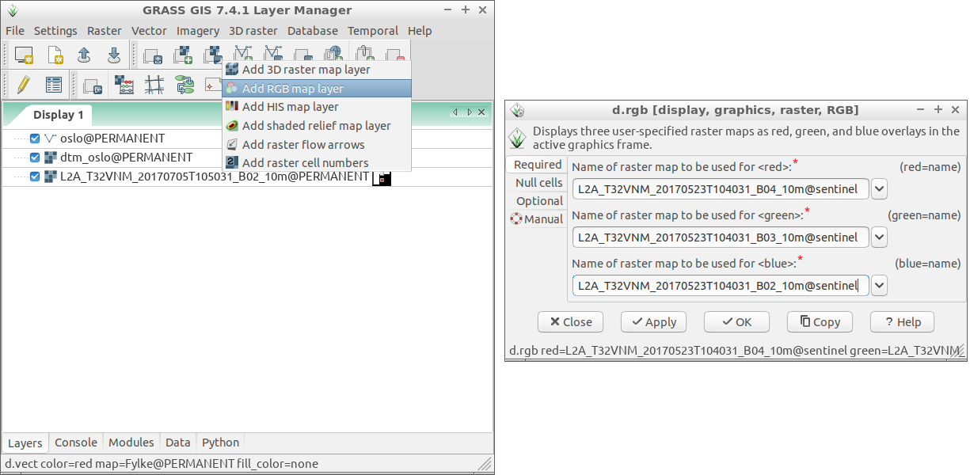Open graphical modeler icon
This screenshot has width=970, height=475.
[184, 85]
